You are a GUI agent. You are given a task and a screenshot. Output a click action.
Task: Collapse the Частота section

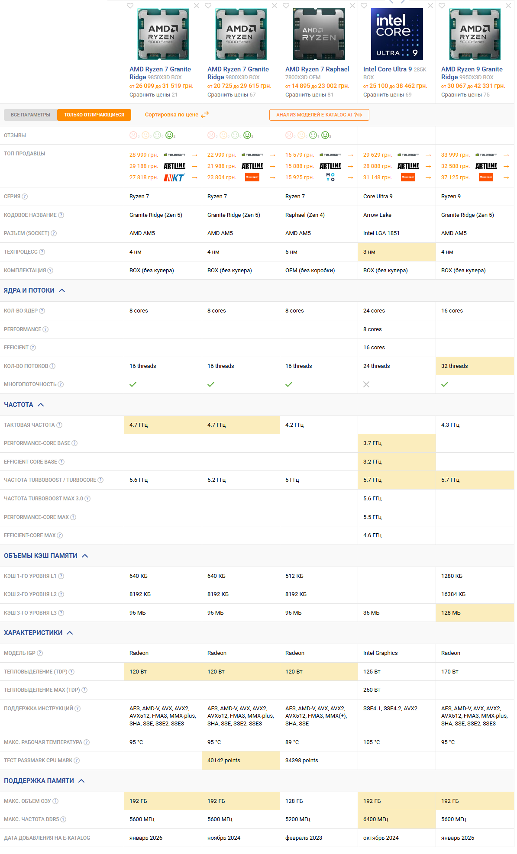(24, 405)
